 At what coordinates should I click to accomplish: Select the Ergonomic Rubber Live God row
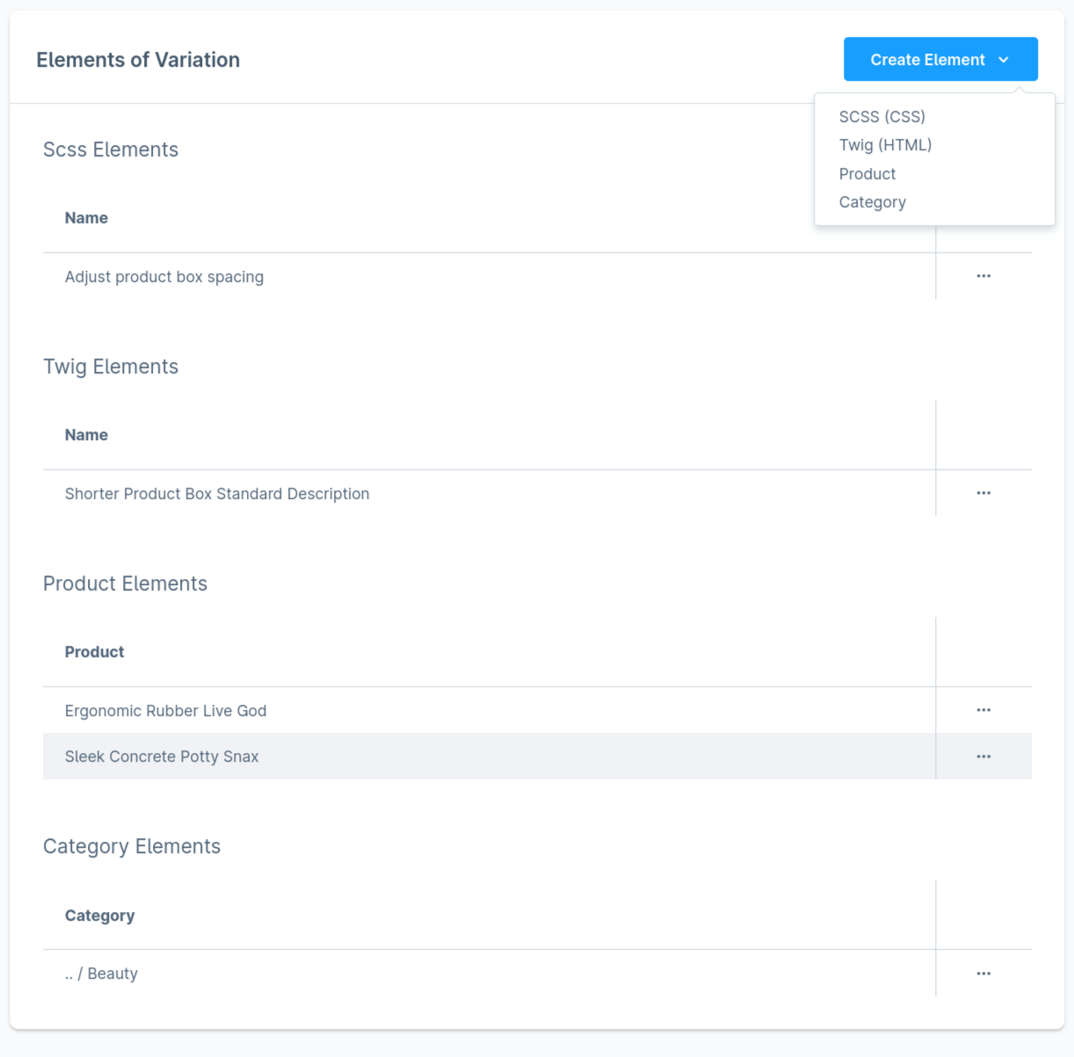pyautogui.click(x=537, y=710)
